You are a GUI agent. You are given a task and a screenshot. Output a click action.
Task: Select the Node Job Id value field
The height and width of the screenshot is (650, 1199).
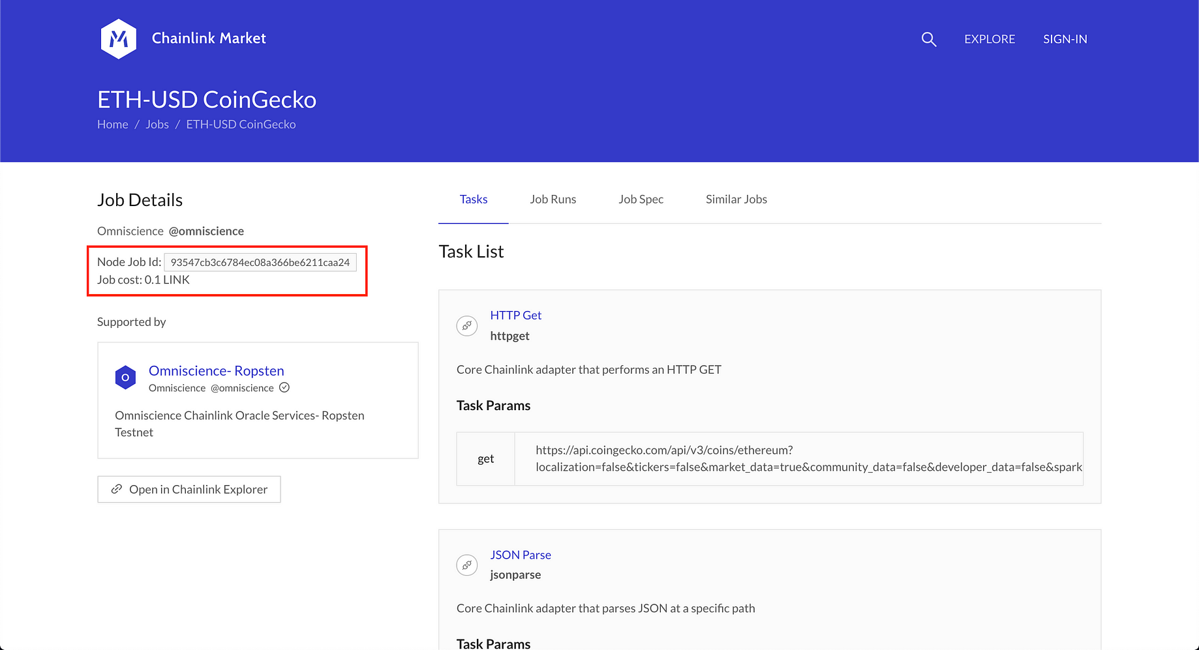pyautogui.click(x=260, y=262)
